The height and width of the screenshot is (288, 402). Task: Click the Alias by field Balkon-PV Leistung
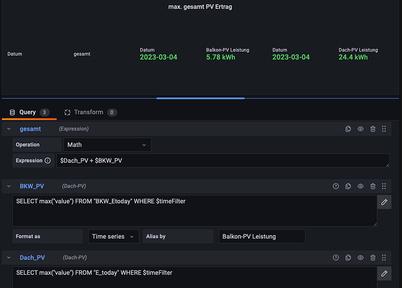tap(262, 237)
